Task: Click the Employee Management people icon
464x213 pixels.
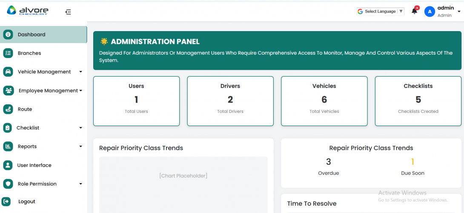Action: point(8,91)
